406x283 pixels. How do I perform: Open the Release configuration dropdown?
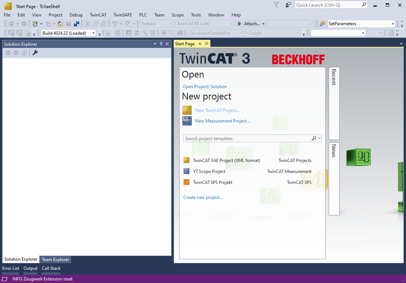pos(157,24)
